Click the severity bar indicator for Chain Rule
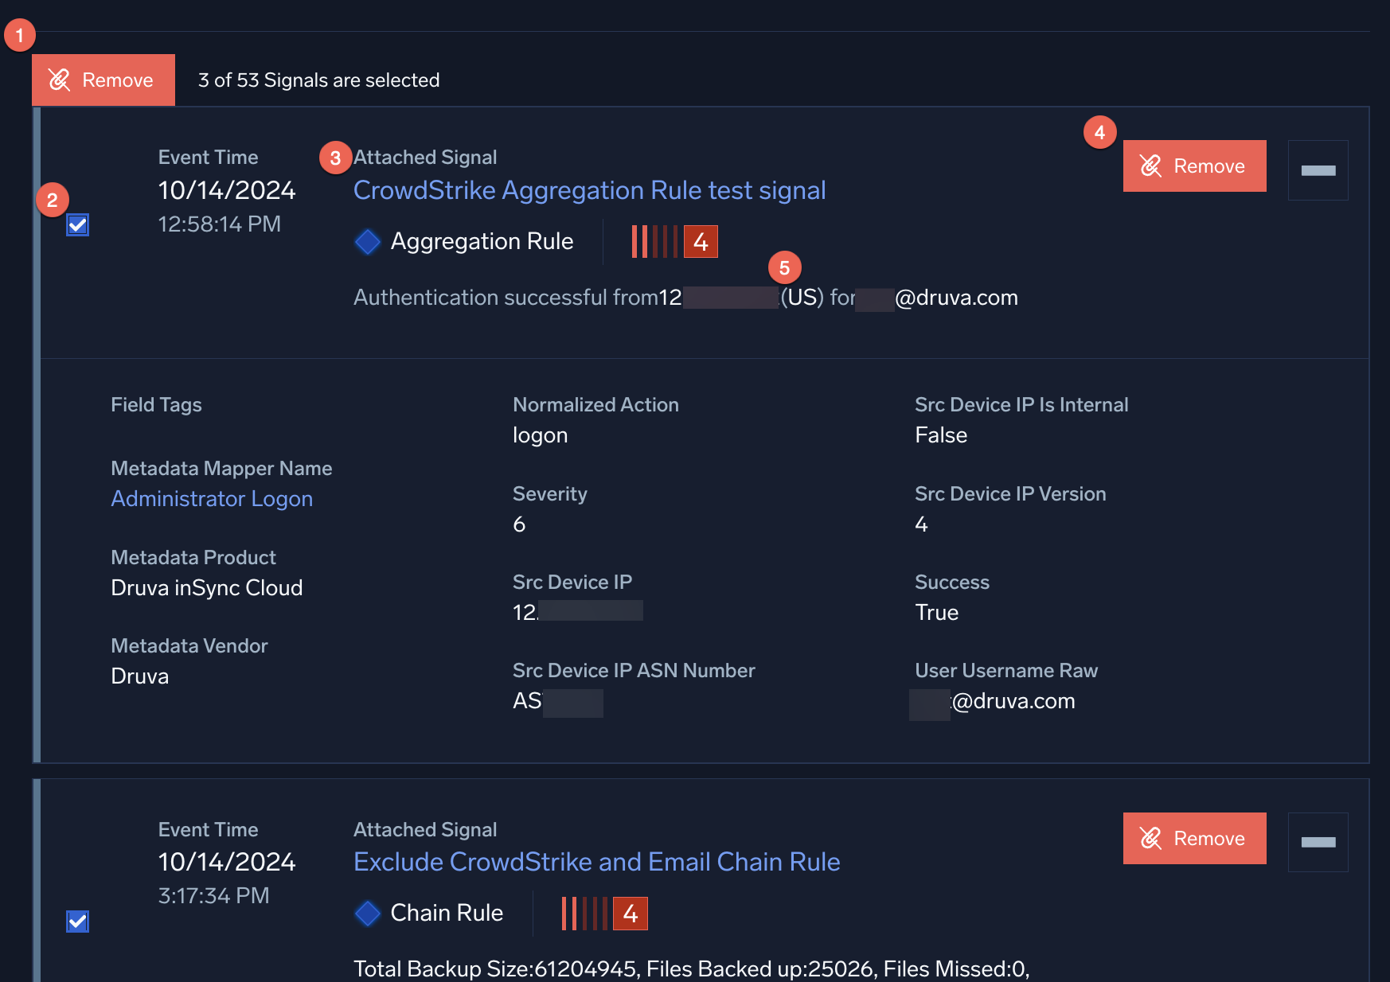The image size is (1390, 982). [584, 913]
